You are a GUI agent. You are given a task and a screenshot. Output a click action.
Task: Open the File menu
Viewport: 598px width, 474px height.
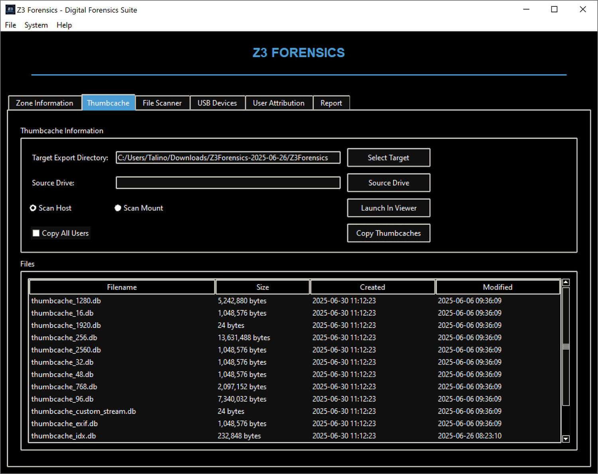[x=10, y=25]
